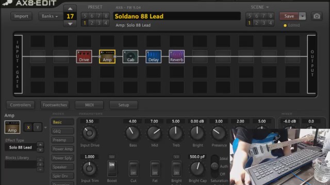
Task: Click the Soldano 88 Lead preset name field
Action: click(x=177, y=16)
